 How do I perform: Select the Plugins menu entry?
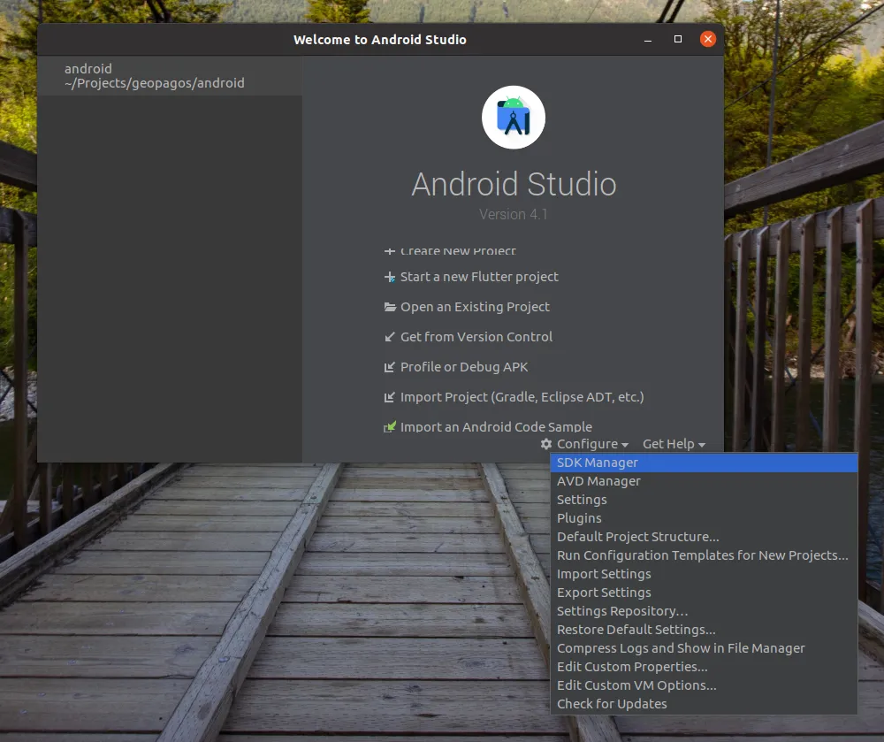704,518
